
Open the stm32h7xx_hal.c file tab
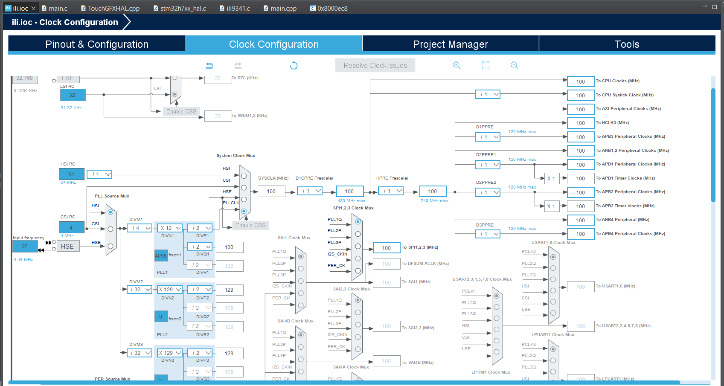(x=183, y=8)
